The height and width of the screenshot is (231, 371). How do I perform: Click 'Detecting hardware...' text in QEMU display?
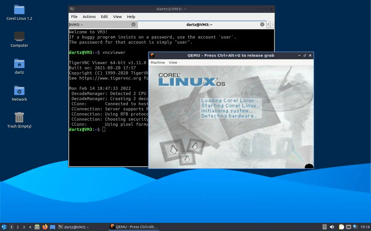229,116
